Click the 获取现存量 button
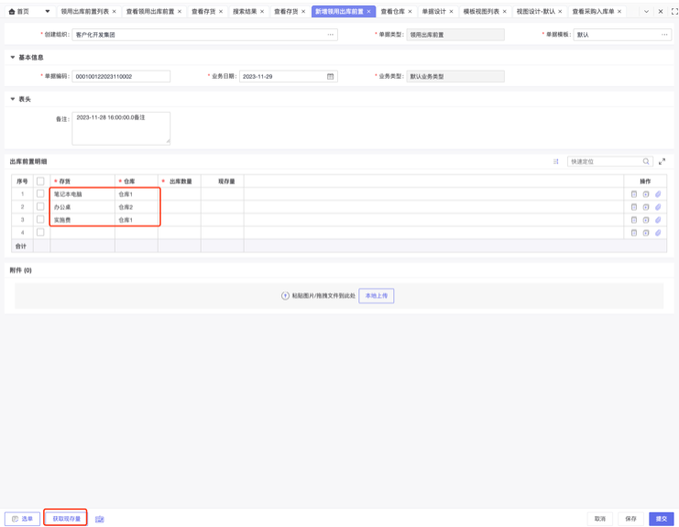This screenshot has width=679, height=527. click(x=66, y=519)
